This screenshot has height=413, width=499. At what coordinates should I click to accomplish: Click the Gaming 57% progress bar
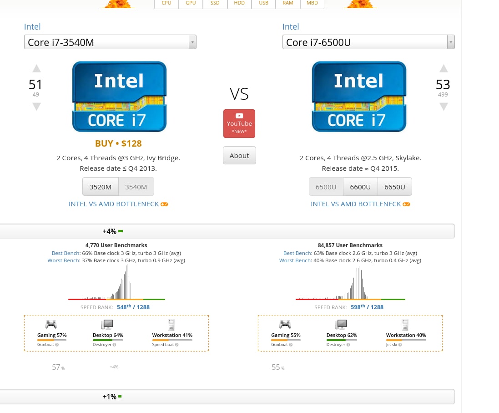pos(52,340)
